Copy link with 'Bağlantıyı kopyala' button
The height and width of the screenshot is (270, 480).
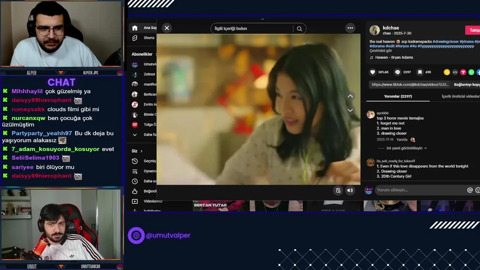(x=467, y=85)
